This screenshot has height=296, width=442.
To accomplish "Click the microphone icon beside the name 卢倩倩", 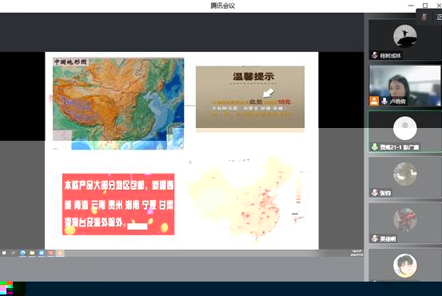I will coord(384,101).
